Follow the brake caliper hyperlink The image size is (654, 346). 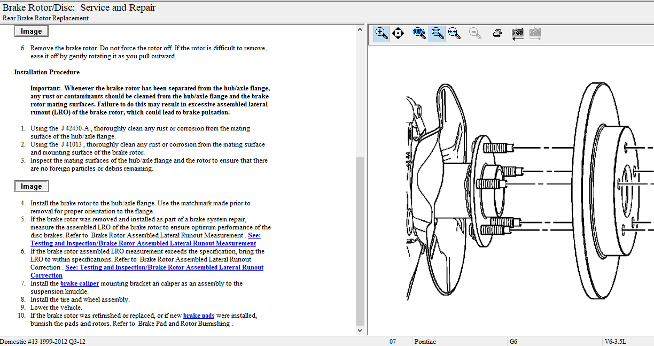pyautogui.click(x=79, y=283)
